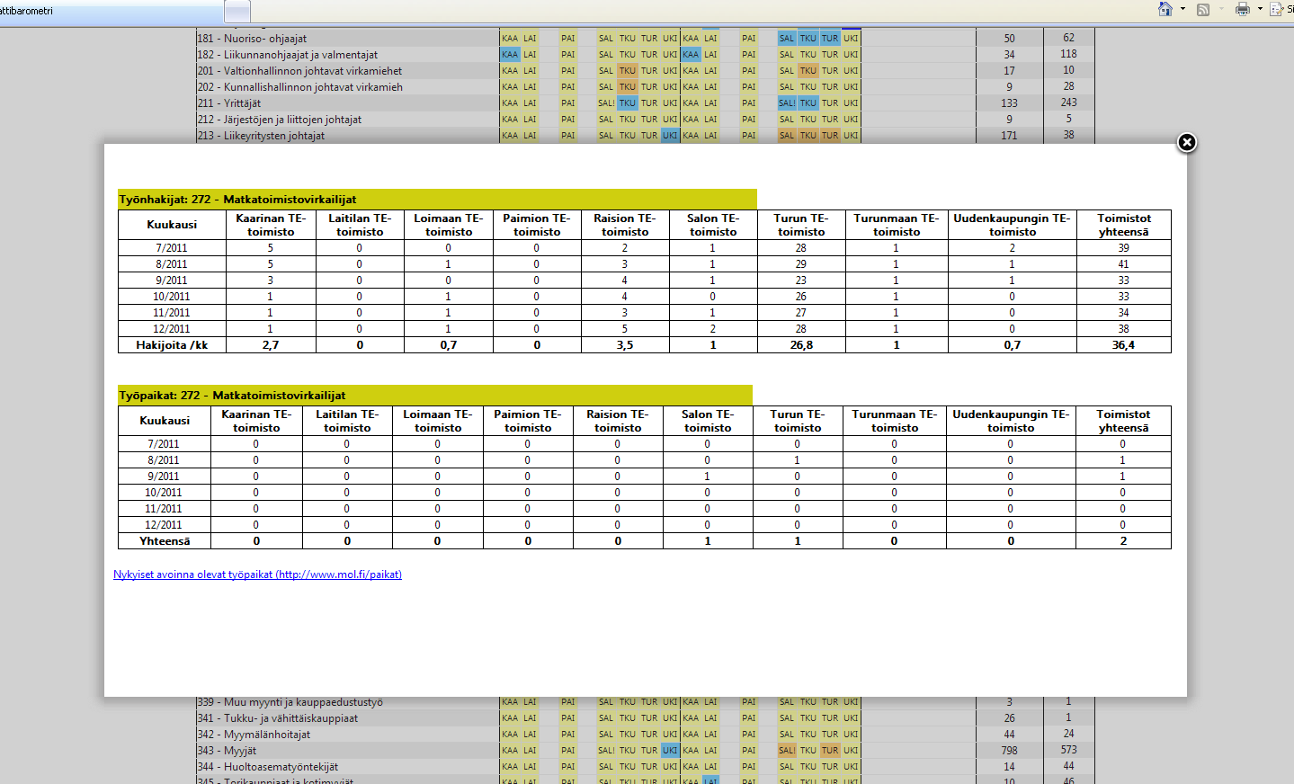Click the Print icon in the toolbar
Screen dimensions: 1294x784
click(x=1243, y=9)
